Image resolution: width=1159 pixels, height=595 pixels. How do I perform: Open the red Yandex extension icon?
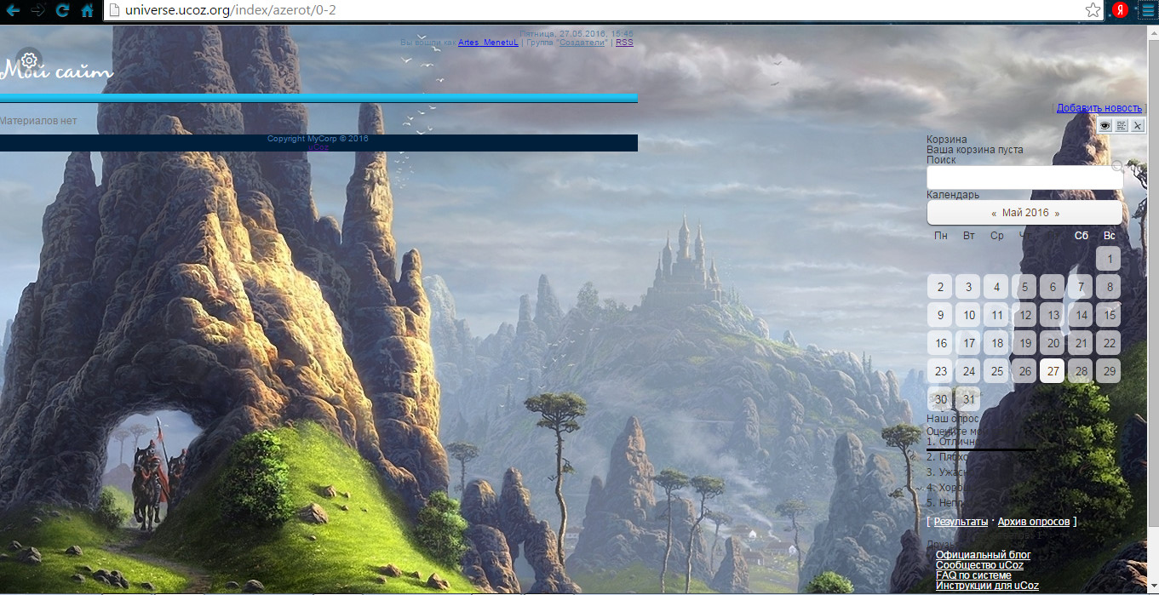[1121, 10]
